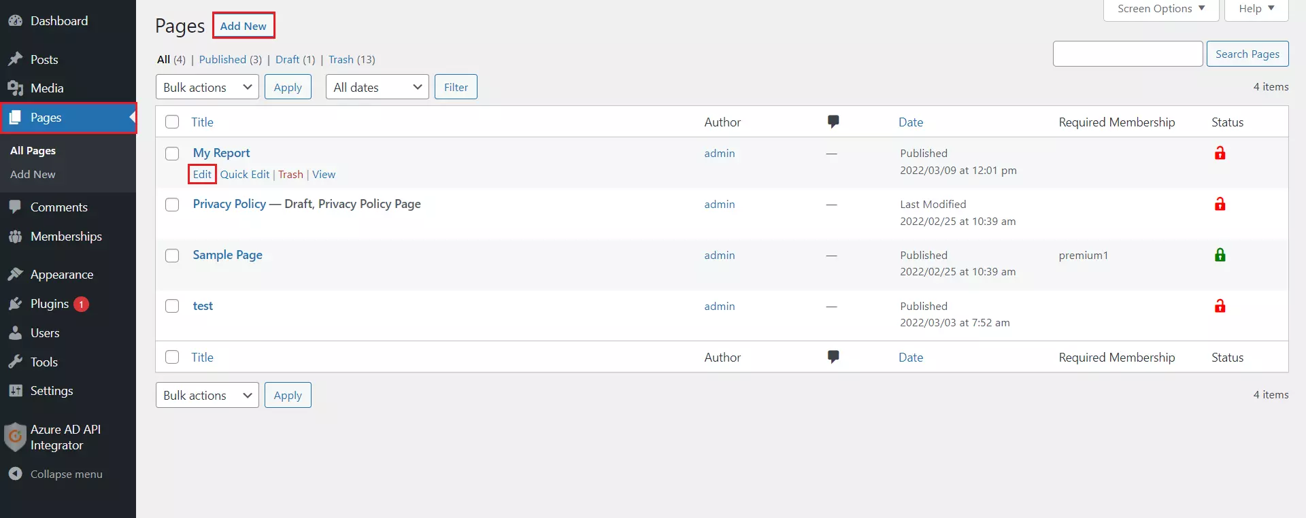Click the Settings sliders icon
The height and width of the screenshot is (518, 1306).
pos(15,391)
